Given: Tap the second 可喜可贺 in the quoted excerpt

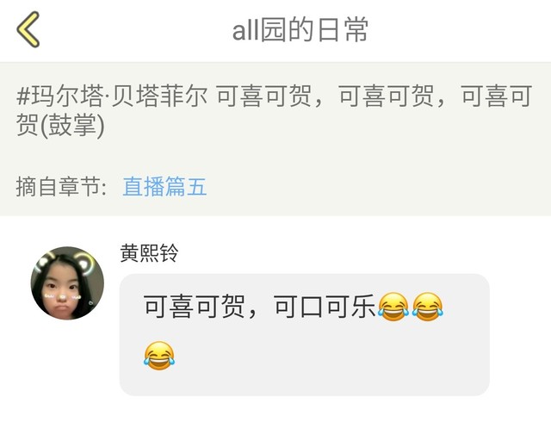Looking at the screenshot, I should tap(387, 96).
